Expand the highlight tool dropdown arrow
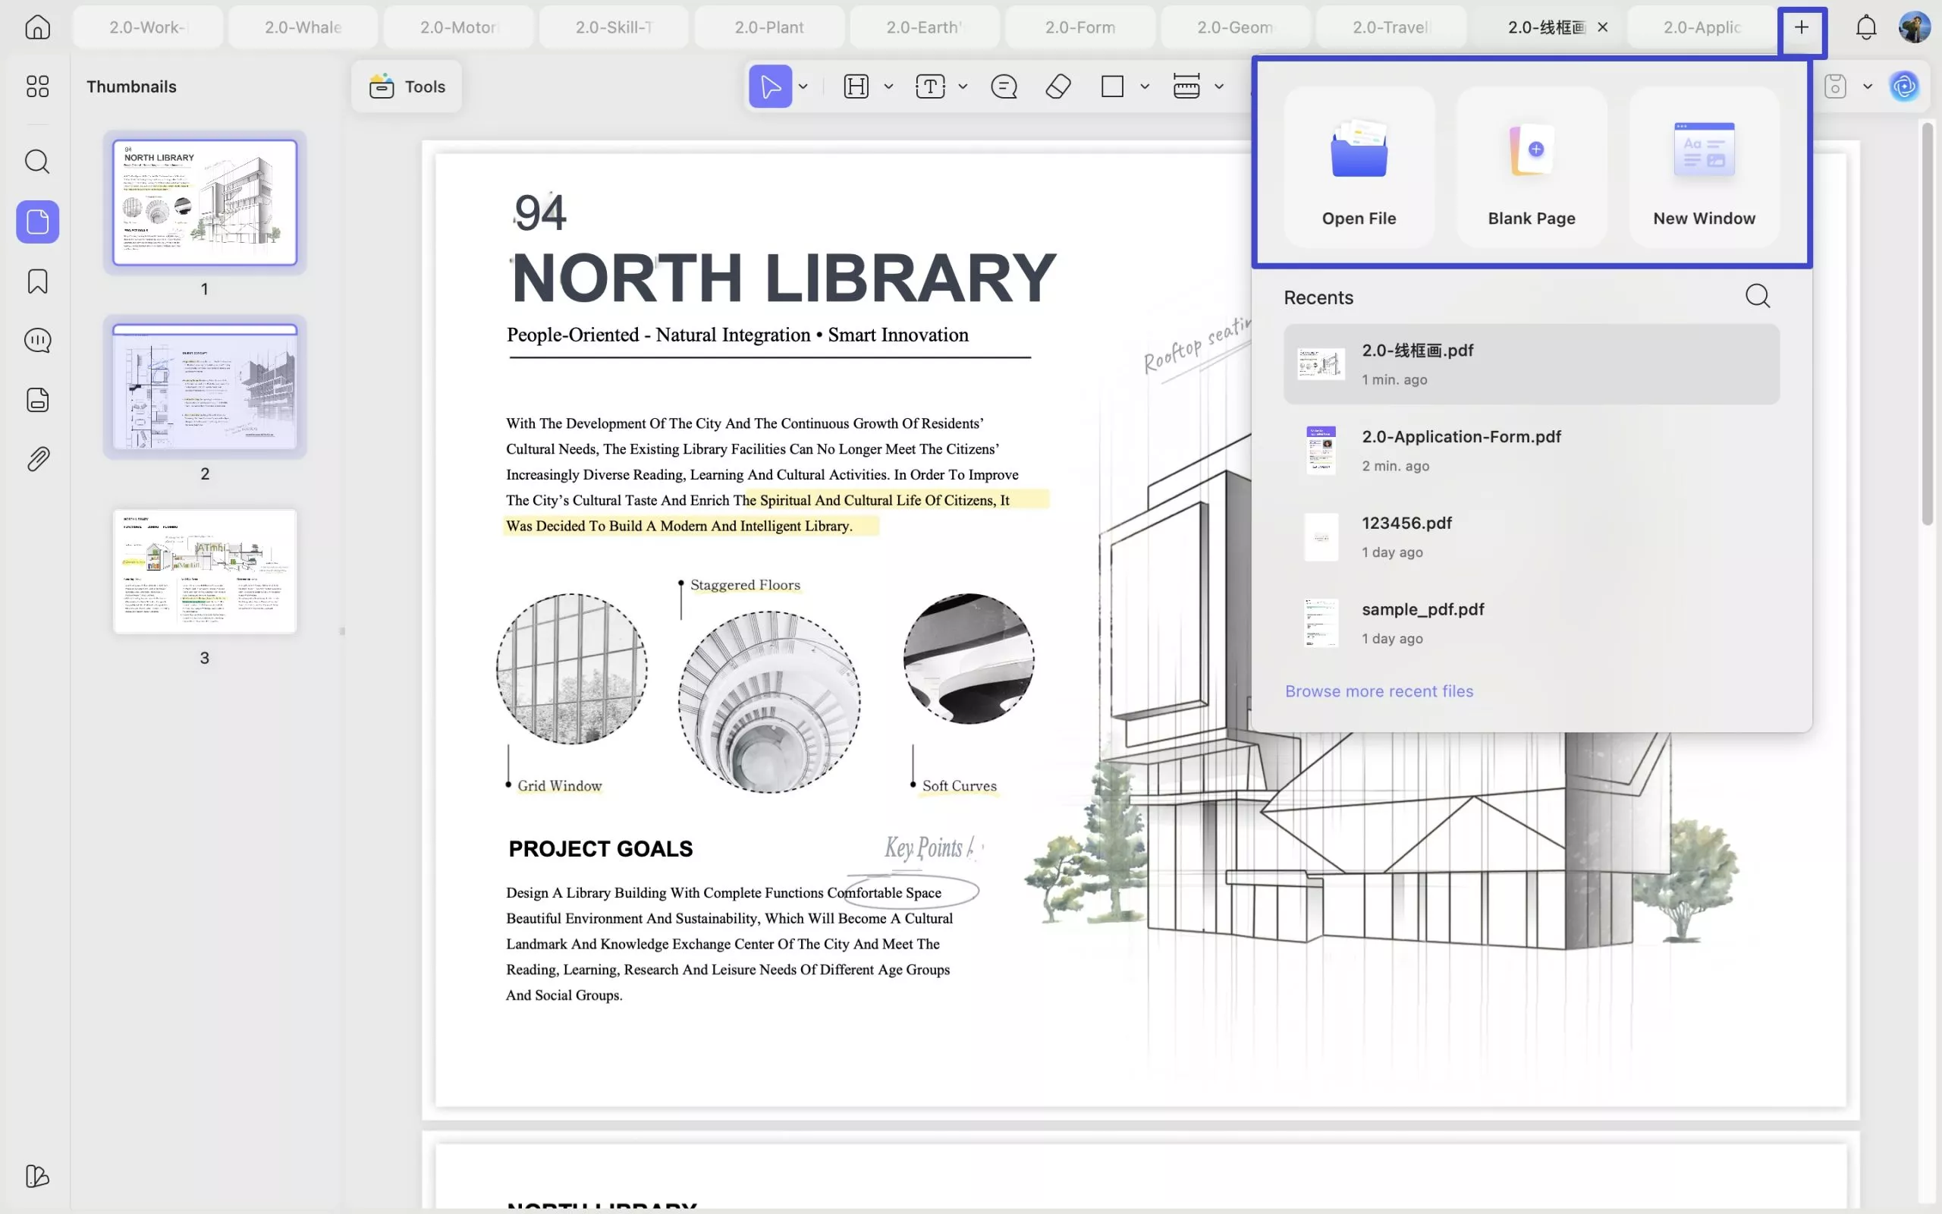The height and width of the screenshot is (1214, 1942). pos(888,86)
